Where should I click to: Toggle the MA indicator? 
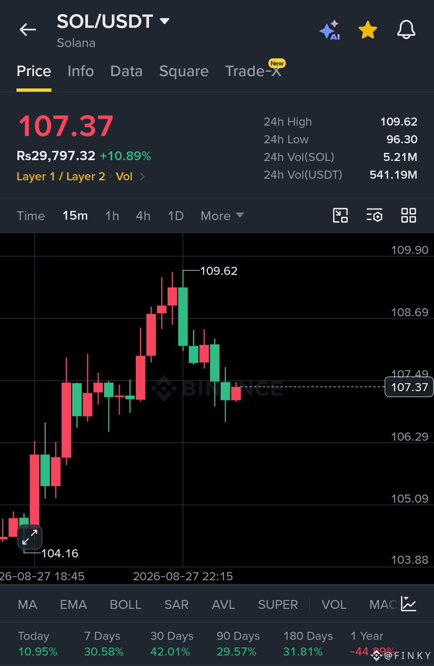pos(27,604)
